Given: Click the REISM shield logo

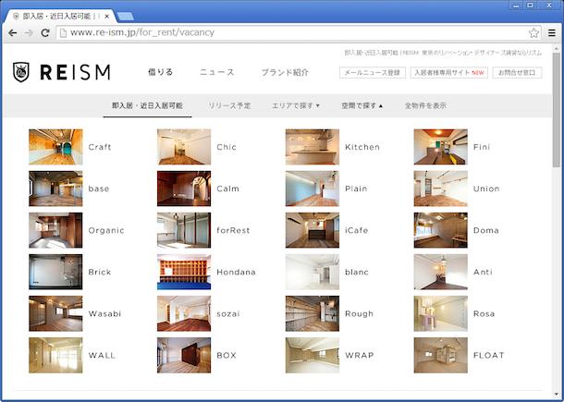Looking at the screenshot, I should tap(21, 72).
